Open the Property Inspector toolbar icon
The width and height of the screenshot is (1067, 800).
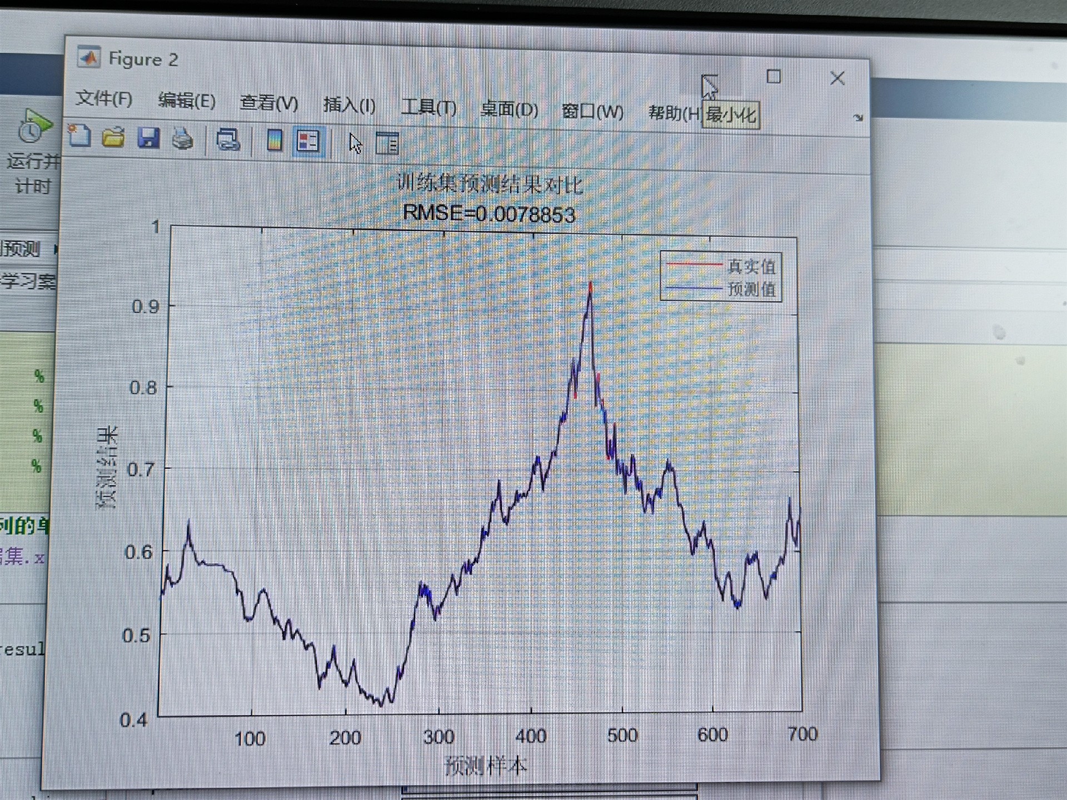[x=387, y=144]
